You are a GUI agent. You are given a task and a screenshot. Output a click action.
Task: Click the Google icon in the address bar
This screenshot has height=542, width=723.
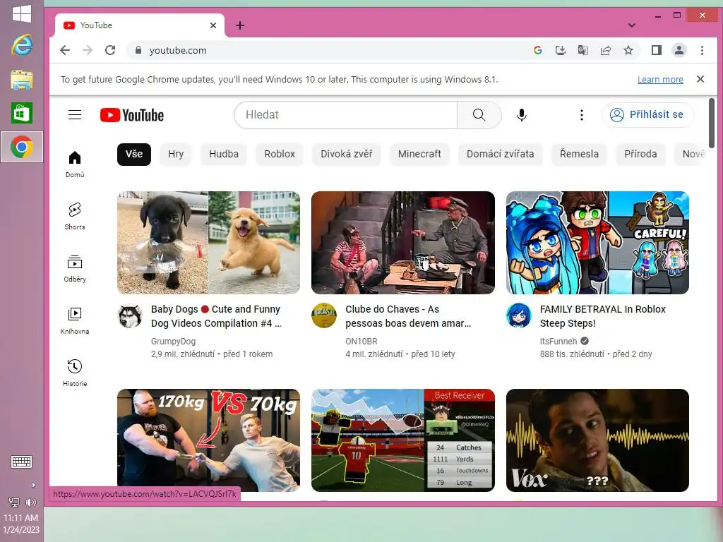pyautogui.click(x=537, y=50)
